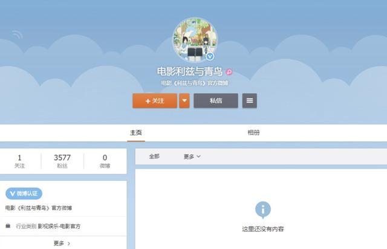Click the tagline under the username
The width and height of the screenshot is (387, 249).
pos(195,83)
